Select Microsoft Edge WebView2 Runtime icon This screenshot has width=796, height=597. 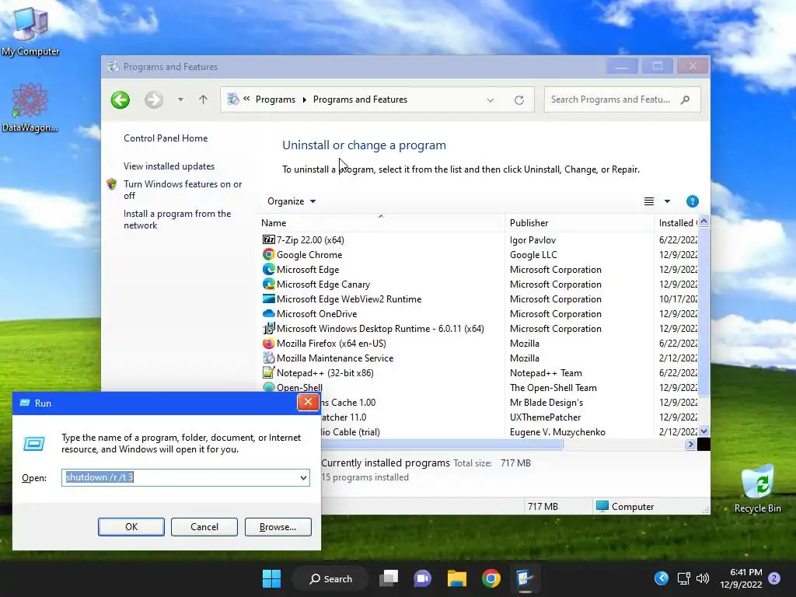click(268, 298)
